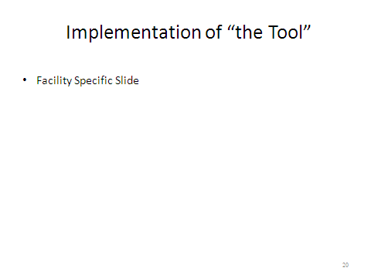The image size is (371, 278).
Task: Click the word 'of' in the title
Action: click(x=213, y=32)
